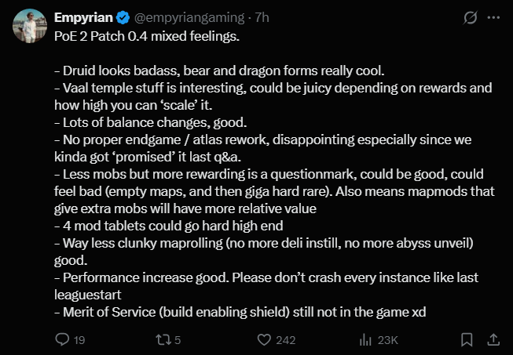Image resolution: width=513 pixels, height=355 pixels.
Task: Click the 23K views count
Action: (387, 339)
